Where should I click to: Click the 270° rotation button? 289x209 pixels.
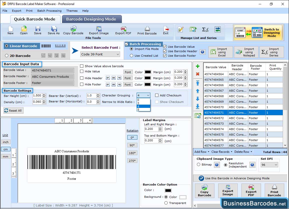point(132,161)
